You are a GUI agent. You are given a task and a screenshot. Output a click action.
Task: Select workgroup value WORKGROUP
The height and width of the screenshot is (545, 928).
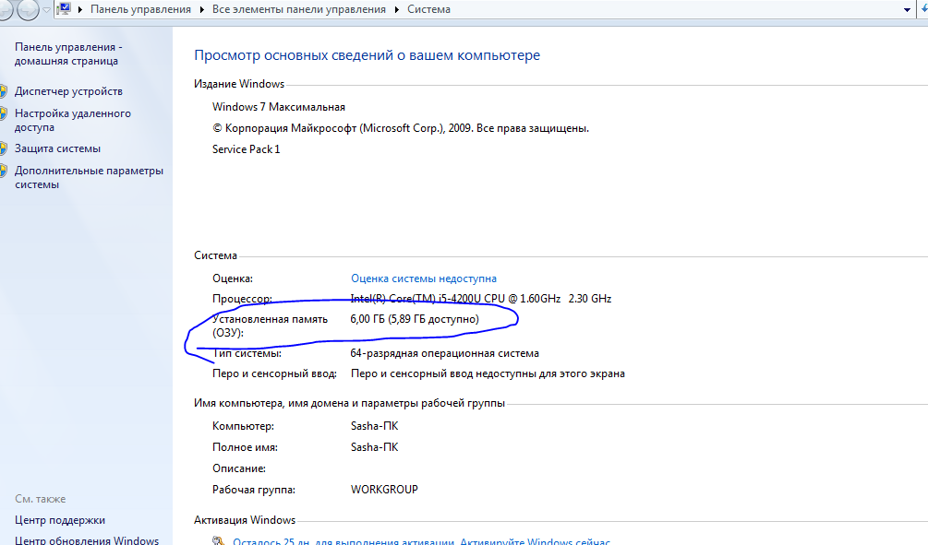tap(385, 490)
